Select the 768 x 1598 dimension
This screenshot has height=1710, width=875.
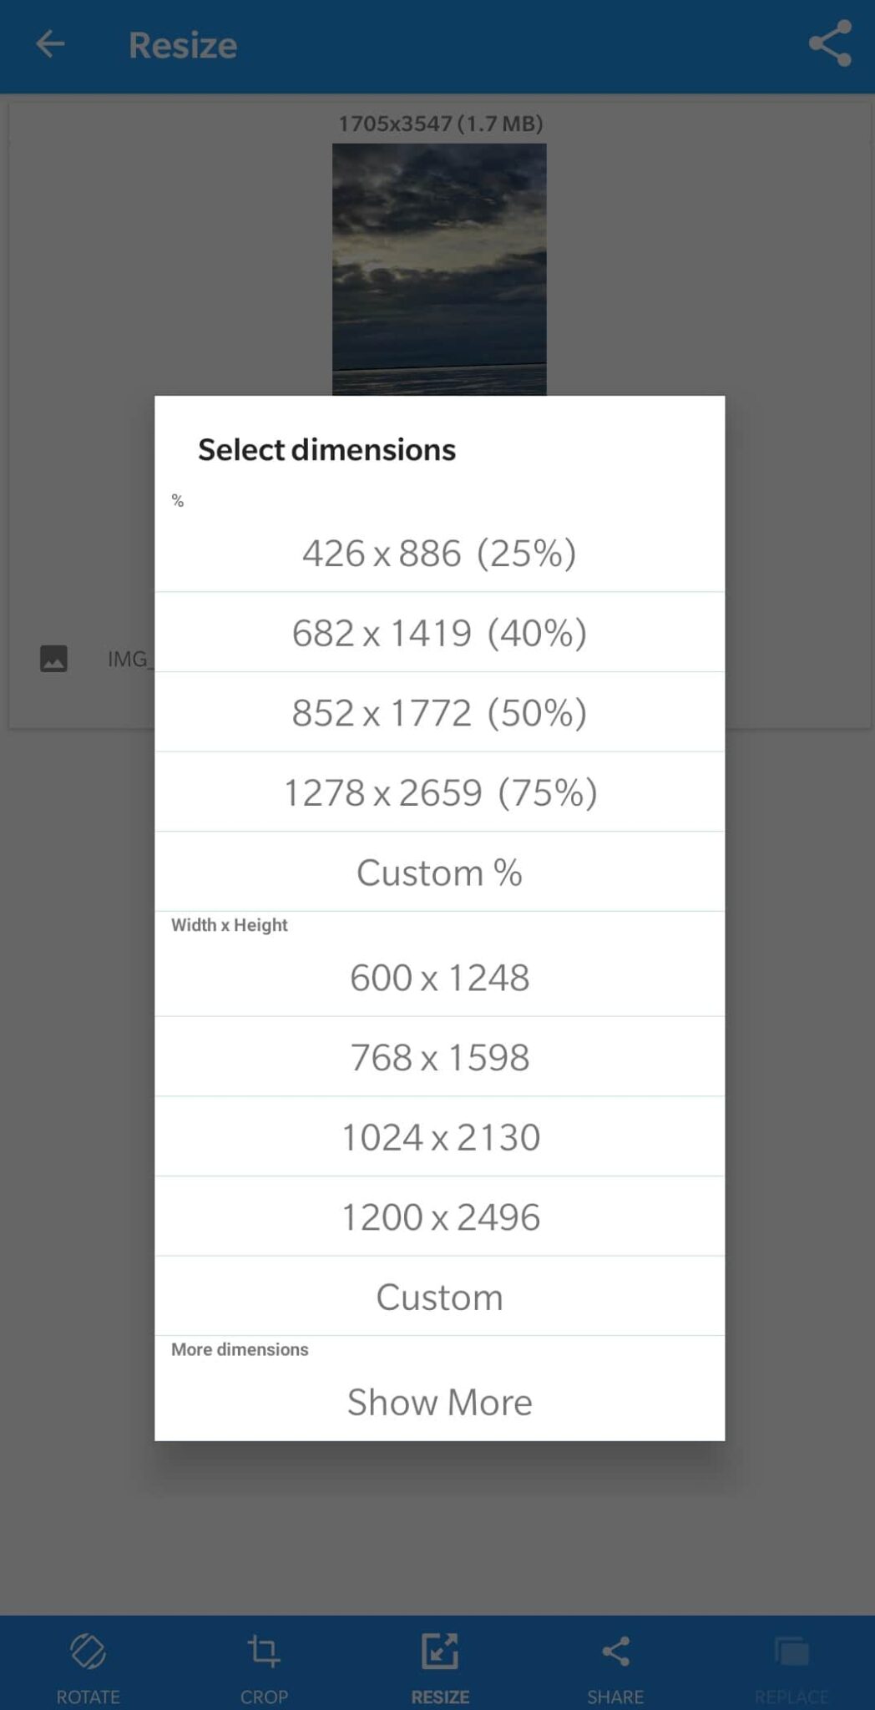coord(438,1056)
